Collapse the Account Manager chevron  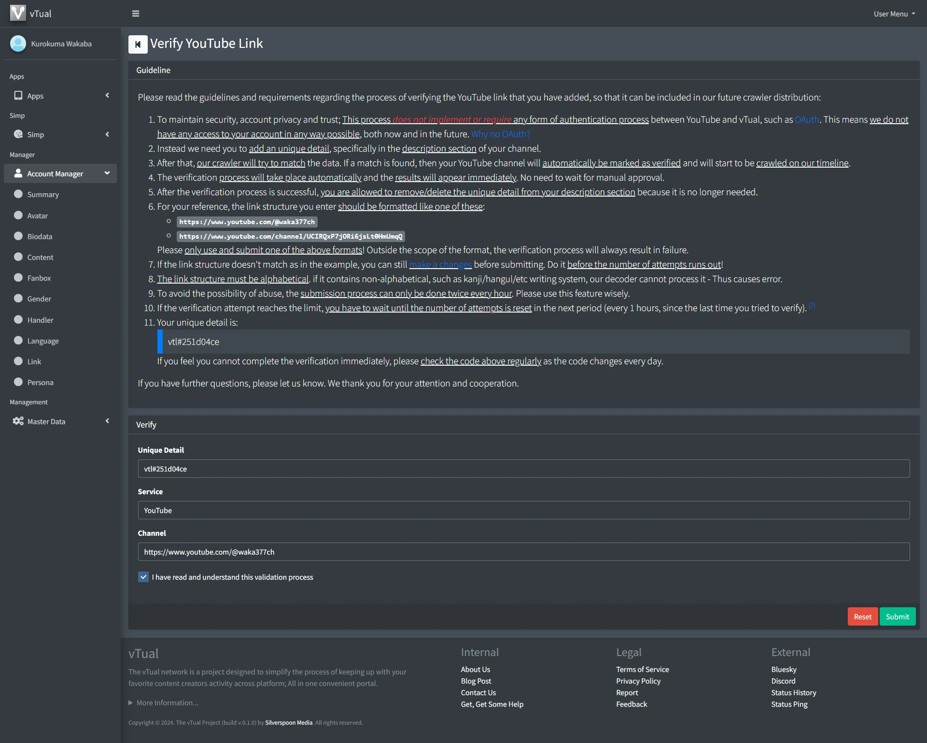click(x=107, y=173)
